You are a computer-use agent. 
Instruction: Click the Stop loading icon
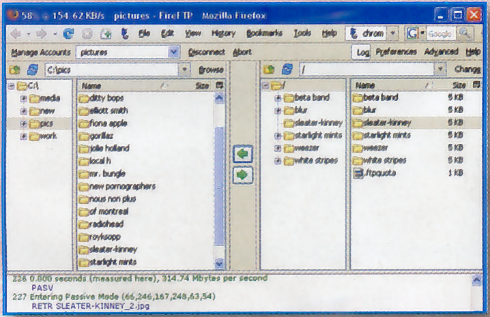pos(87,33)
